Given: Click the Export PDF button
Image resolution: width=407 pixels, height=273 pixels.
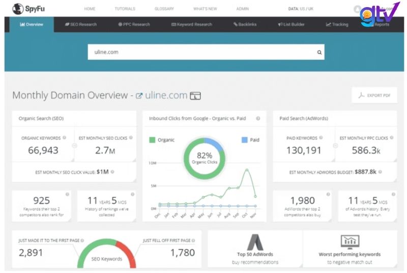Looking at the screenshot, I should (x=374, y=95).
